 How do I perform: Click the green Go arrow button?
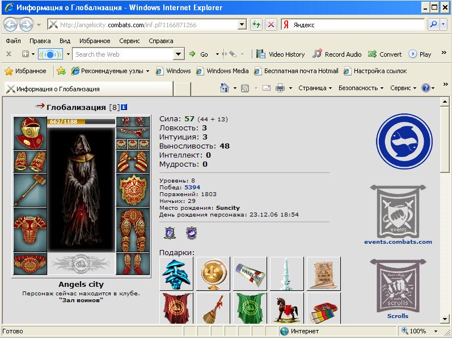click(x=198, y=54)
